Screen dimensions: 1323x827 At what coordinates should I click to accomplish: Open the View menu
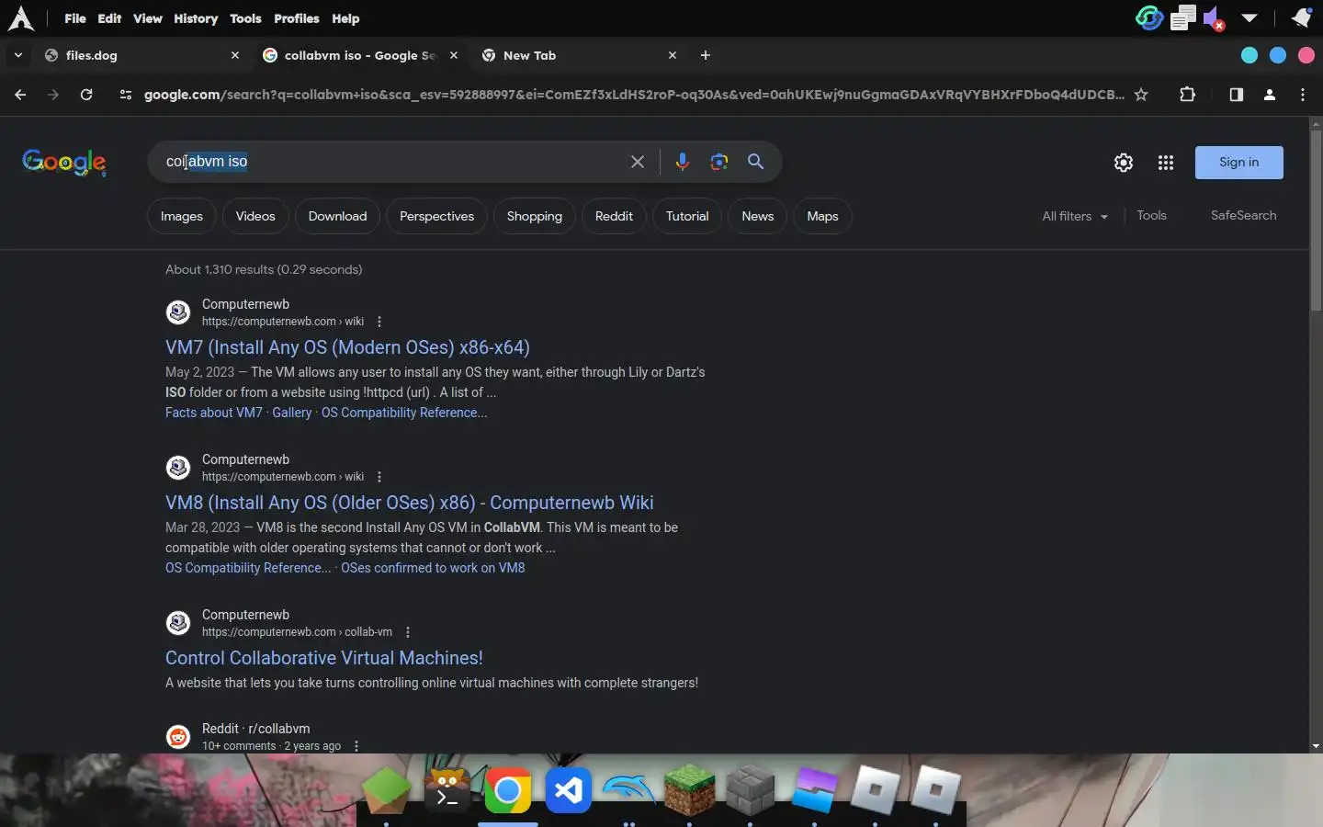[147, 18]
